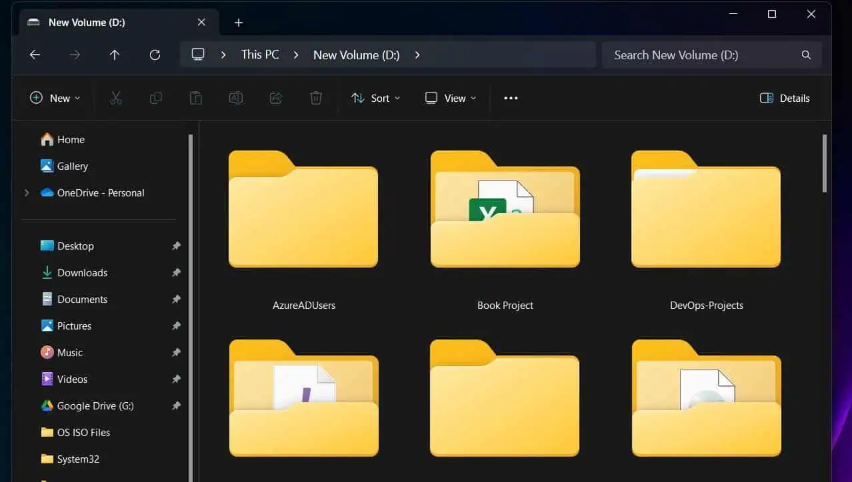Screen dimensions: 852x482
Task: Go back with the Back arrow
Action: tap(35, 55)
